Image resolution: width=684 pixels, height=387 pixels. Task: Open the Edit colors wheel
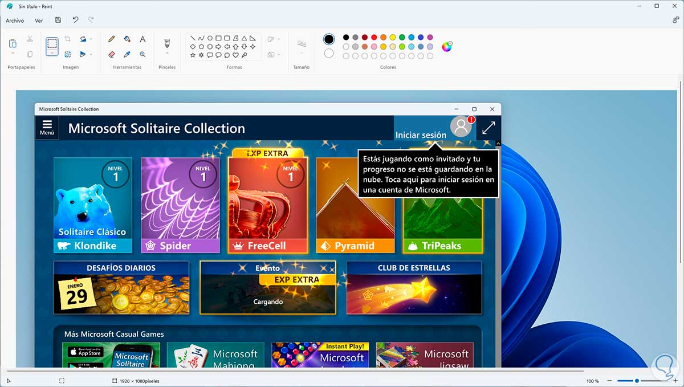(447, 47)
